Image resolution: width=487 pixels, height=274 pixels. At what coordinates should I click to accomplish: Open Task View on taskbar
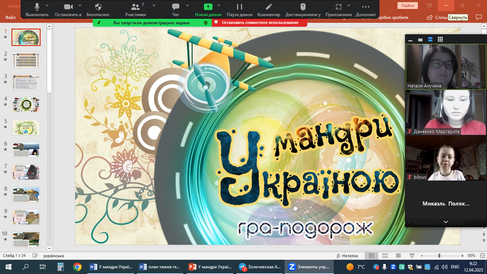(x=43, y=267)
